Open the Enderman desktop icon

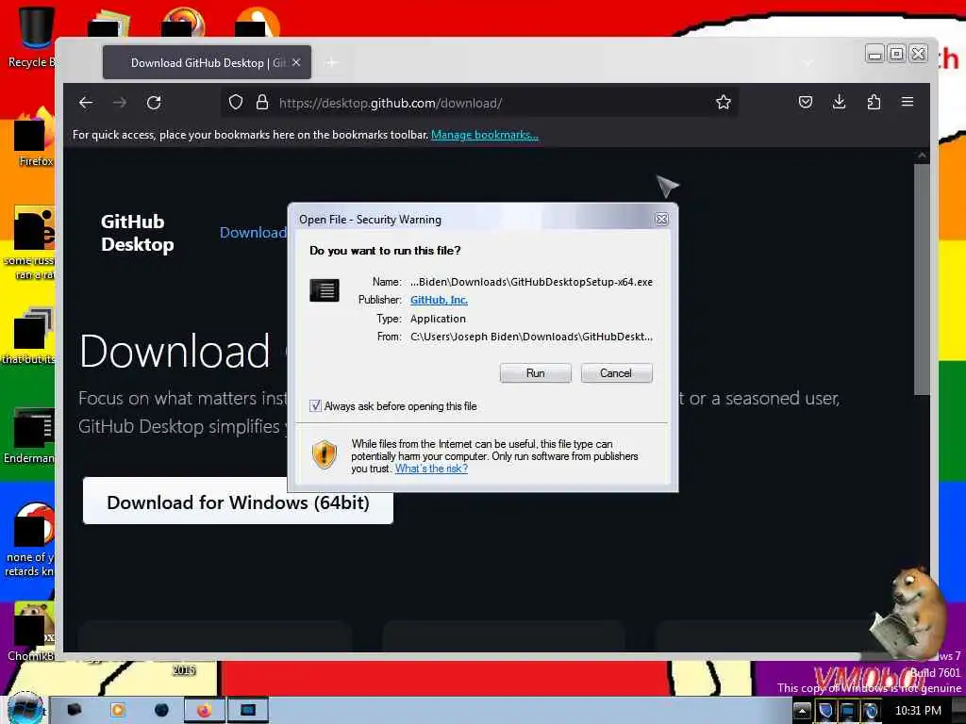(31, 436)
